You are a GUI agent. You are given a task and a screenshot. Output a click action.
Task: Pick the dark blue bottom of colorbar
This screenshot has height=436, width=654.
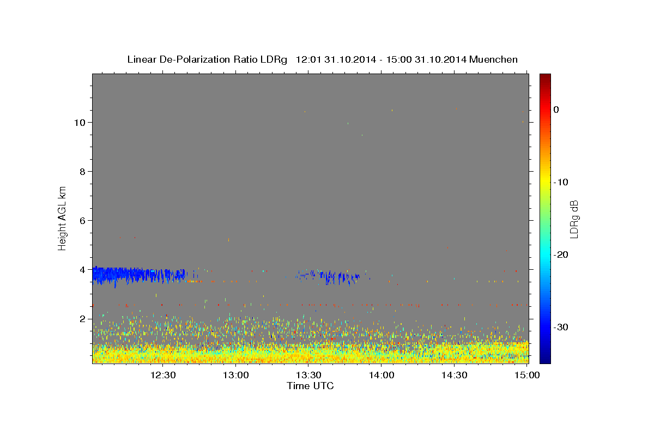(x=545, y=359)
